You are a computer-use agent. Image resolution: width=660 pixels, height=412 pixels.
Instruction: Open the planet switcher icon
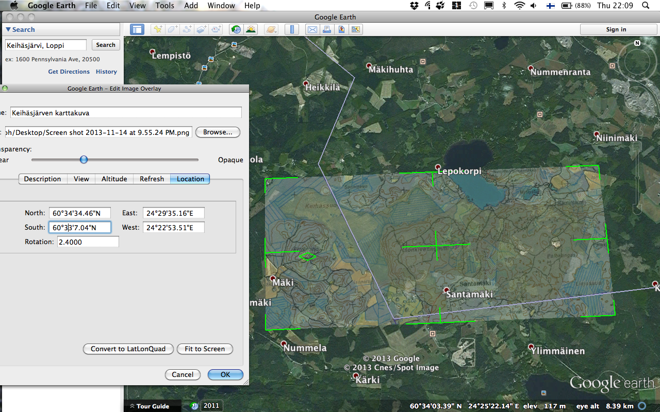[272, 29]
